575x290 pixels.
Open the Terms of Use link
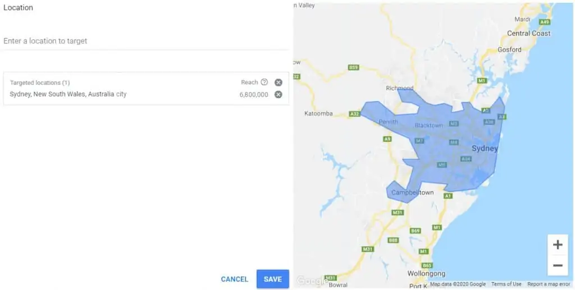click(506, 284)
